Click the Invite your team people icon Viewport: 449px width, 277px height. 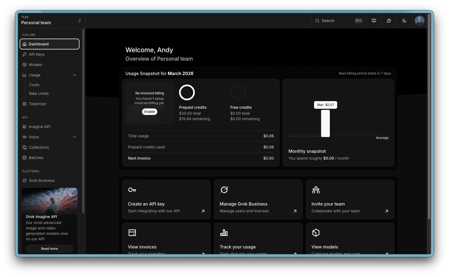[316, 190]
